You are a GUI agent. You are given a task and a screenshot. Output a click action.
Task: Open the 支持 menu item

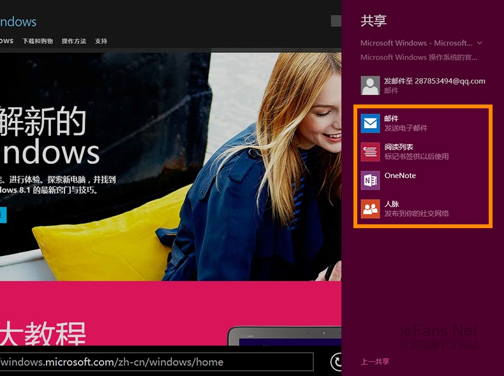(101, 41)
